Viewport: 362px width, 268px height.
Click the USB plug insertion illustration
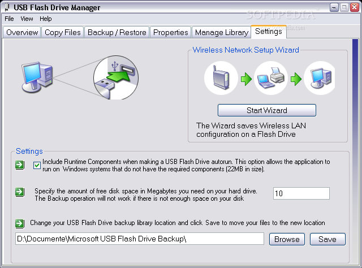[x=116, y=77]
